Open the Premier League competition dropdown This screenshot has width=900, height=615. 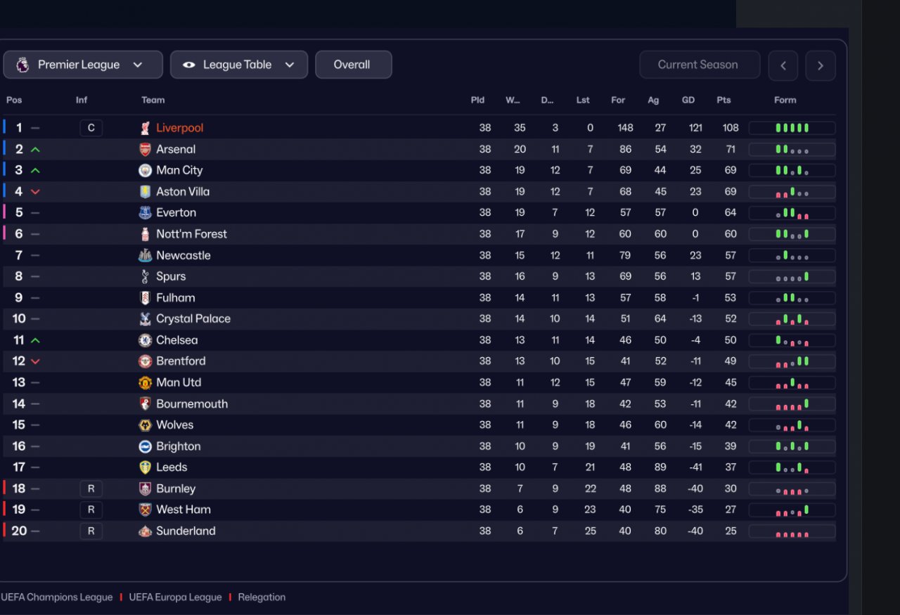(83, 65)
